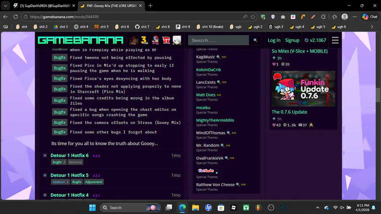Open the browser profile avatar
Screen dimensions: 381x214
click(345, 17)
